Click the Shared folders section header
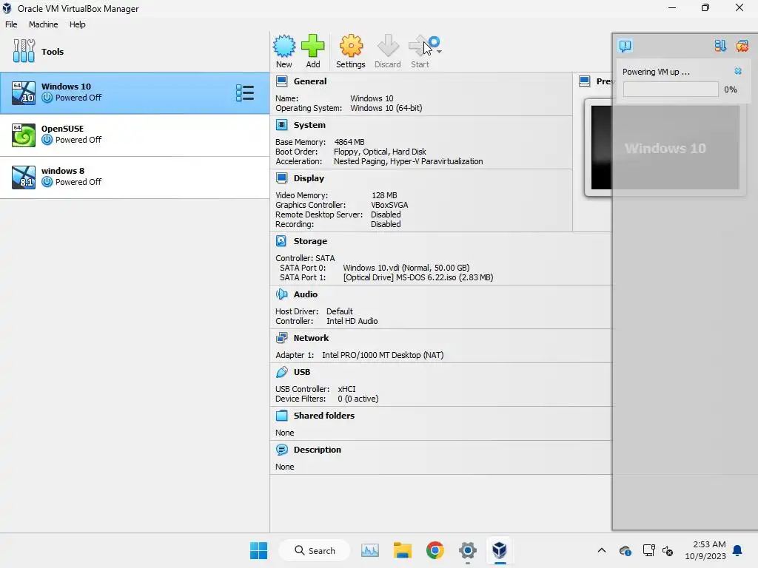Image resolution: width=758 pixels, height=568 pixels. [324, 416]
